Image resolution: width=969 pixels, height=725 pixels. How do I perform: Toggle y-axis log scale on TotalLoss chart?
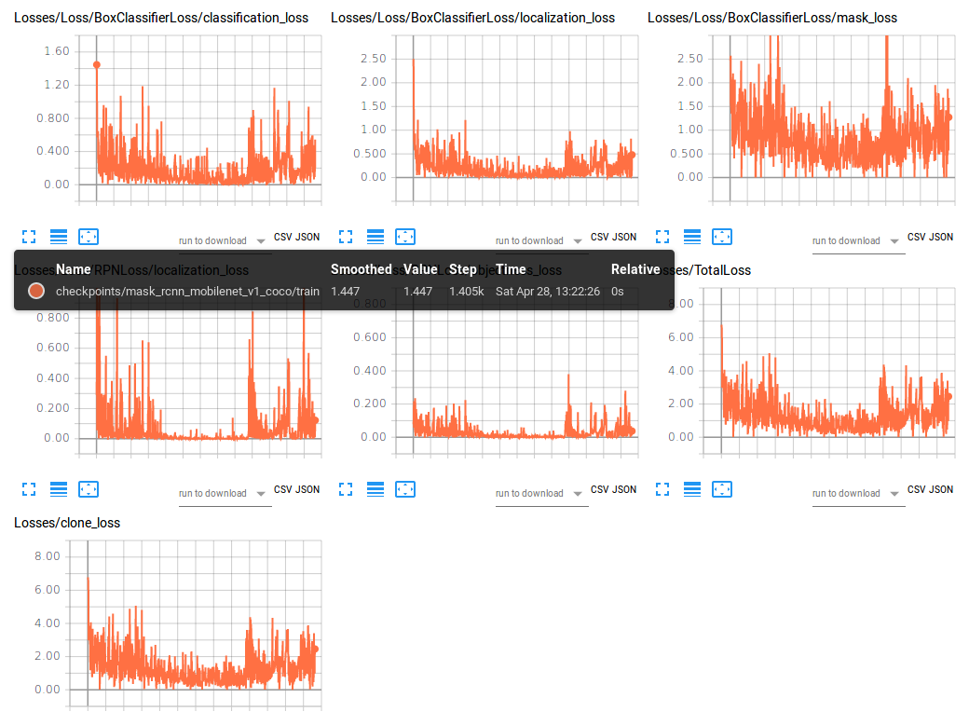pos(692,489)
